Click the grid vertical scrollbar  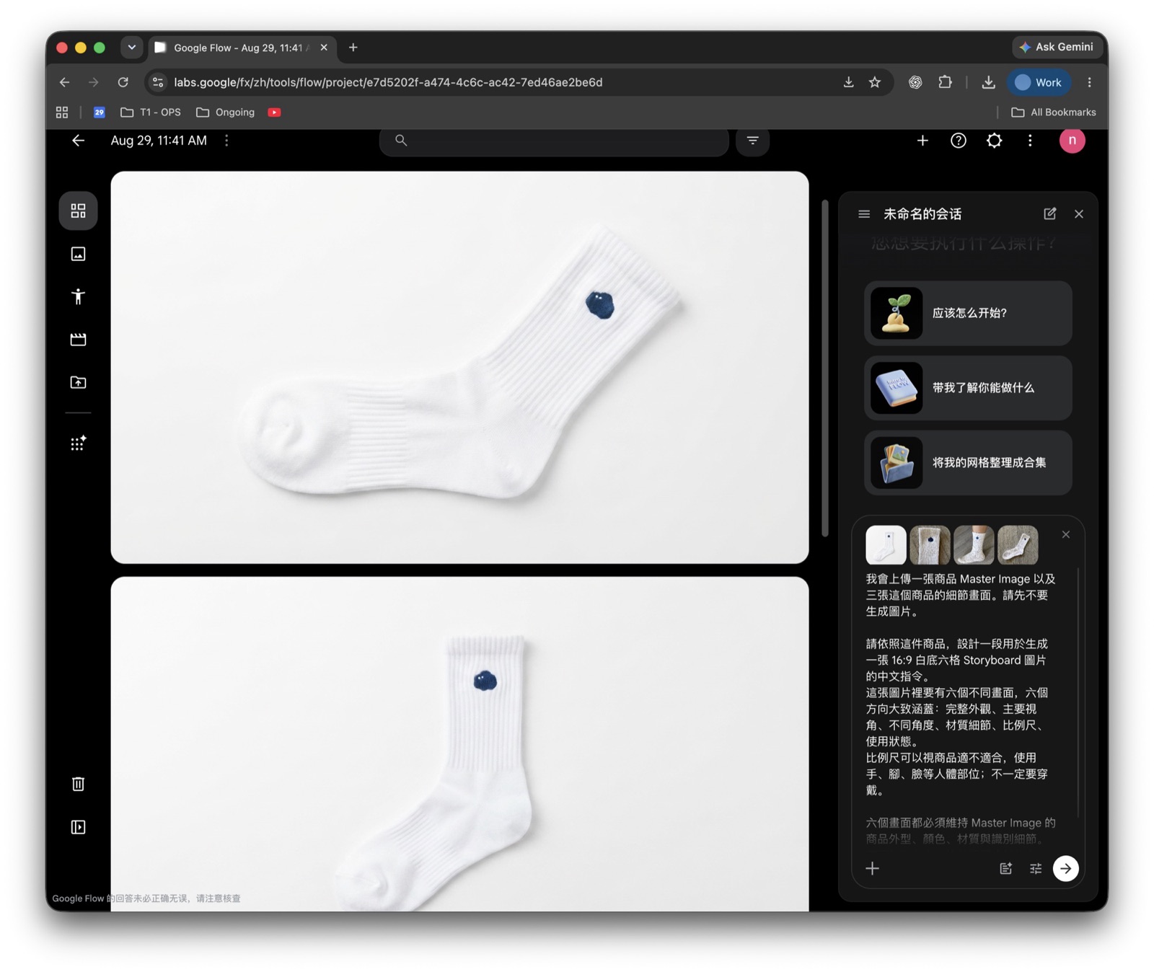click(x=825, y=368)
